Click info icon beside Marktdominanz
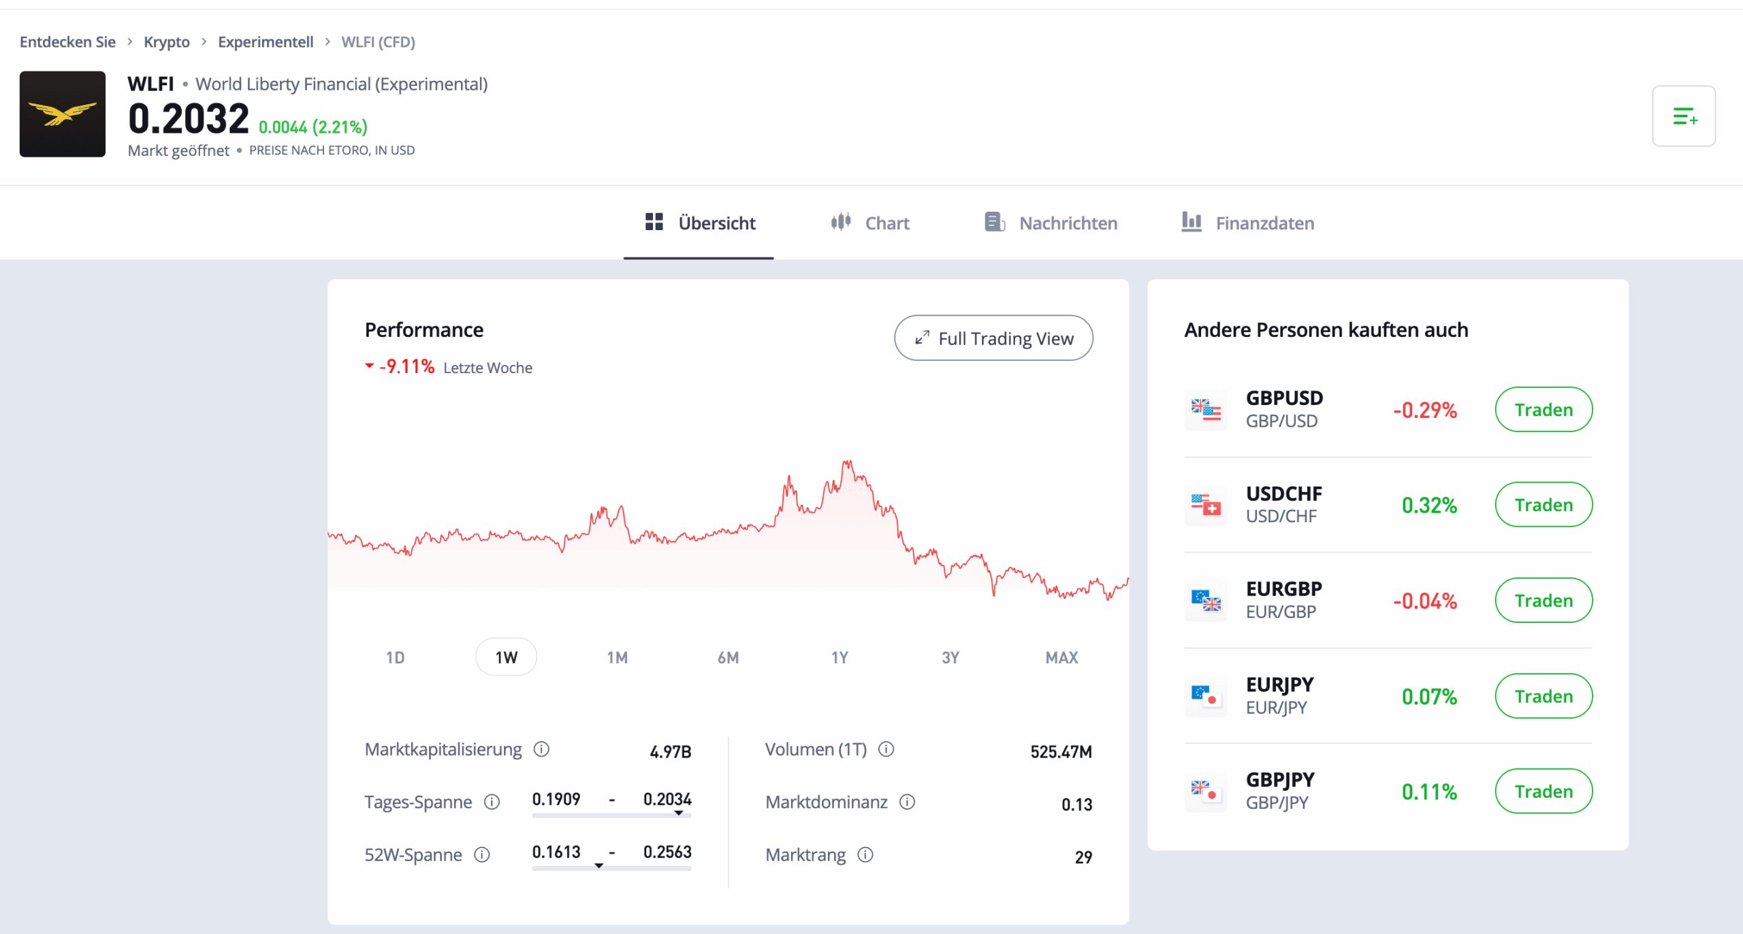Viewport: 1743px width, 934px height. point(907,802)
